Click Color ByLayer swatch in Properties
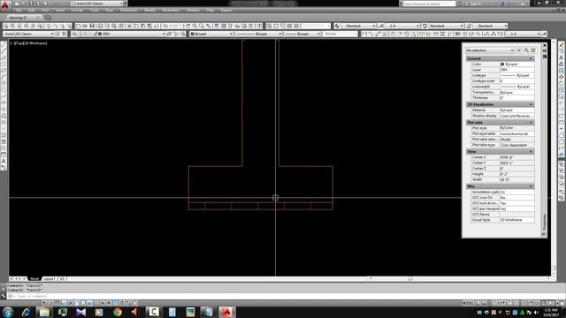Viewport: 566px width, 318px height. click(502, 64)
